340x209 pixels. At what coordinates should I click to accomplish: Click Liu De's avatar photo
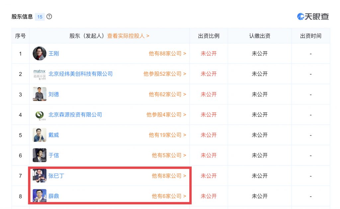(x=40, y=94)
